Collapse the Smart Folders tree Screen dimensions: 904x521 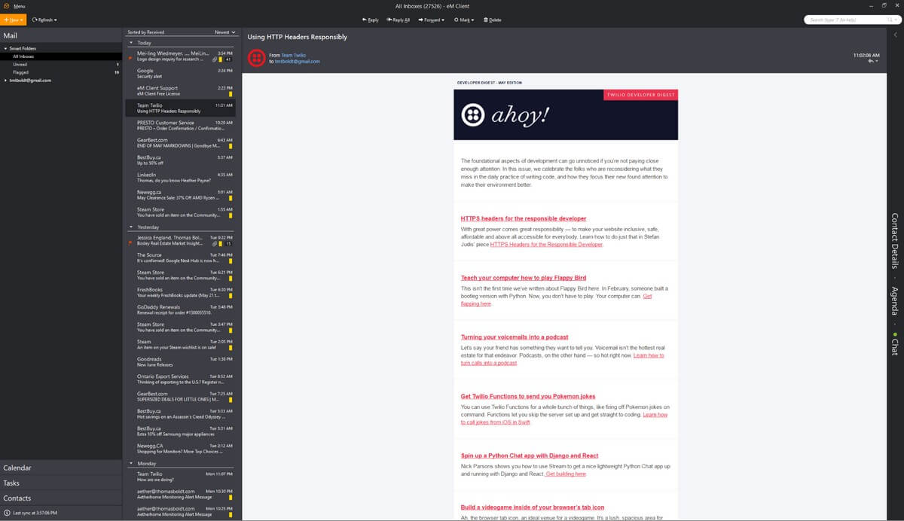pos(4,48)
